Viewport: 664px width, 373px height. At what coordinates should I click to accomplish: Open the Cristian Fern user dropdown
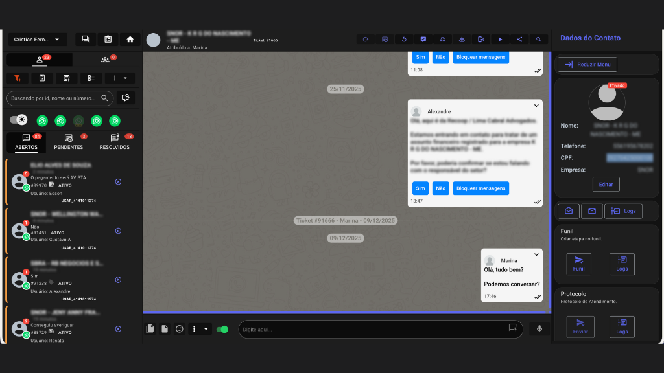pyautogui.click(x=37, y=39)
